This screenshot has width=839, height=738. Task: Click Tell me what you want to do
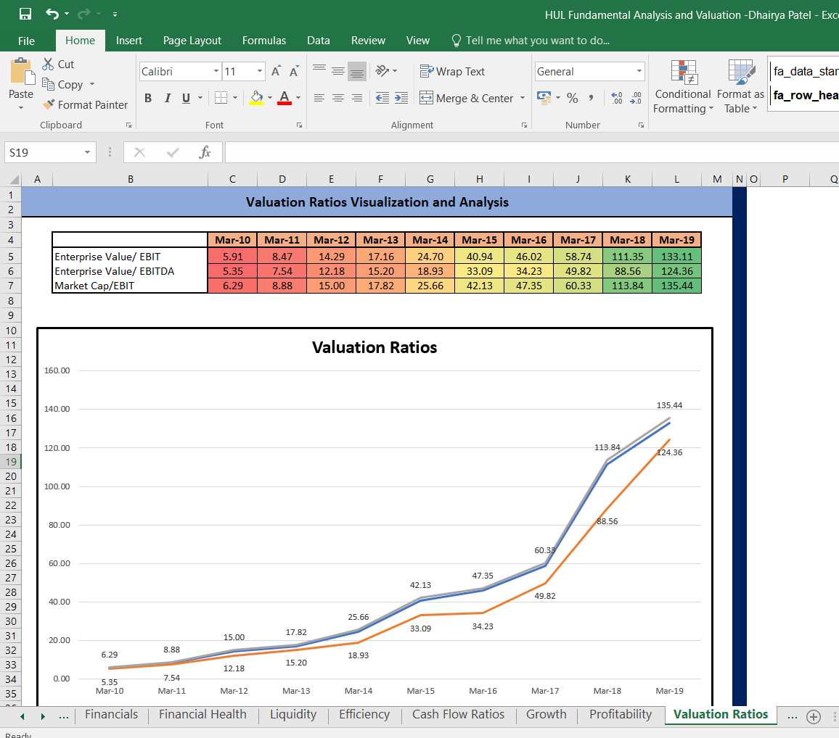tap(531, 41)
